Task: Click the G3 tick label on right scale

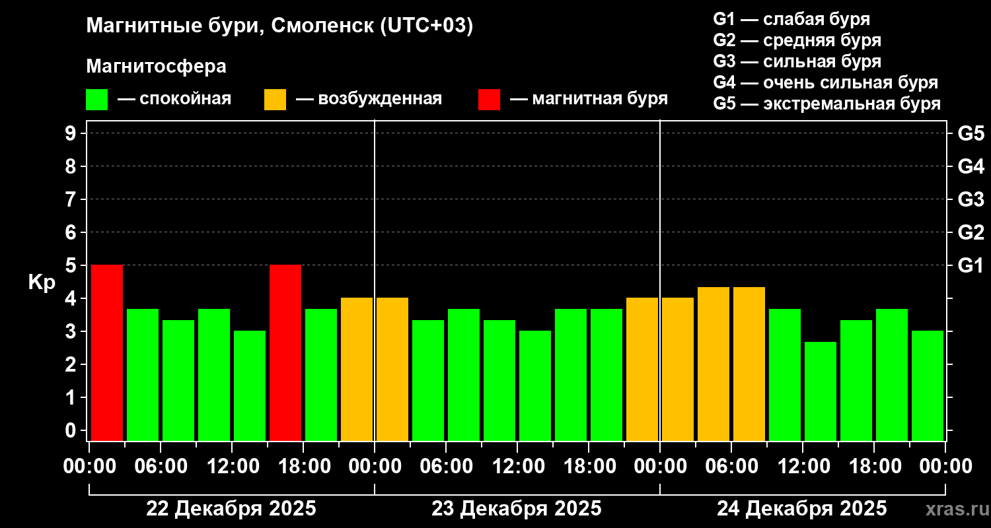Action: (971, 199)
